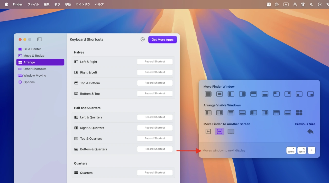Open the Wi-Fi status menu

click(x=327, y=4)
